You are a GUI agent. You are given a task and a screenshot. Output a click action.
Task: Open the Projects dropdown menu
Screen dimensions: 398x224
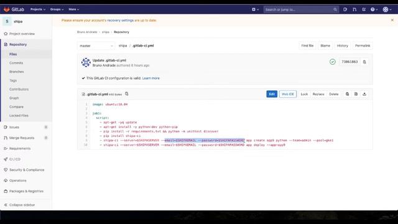point(38,9)
